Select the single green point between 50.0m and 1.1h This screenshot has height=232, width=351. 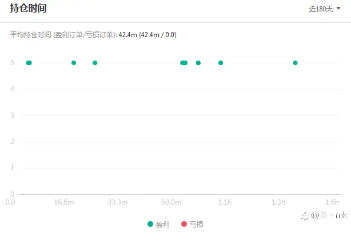(198, 63)
